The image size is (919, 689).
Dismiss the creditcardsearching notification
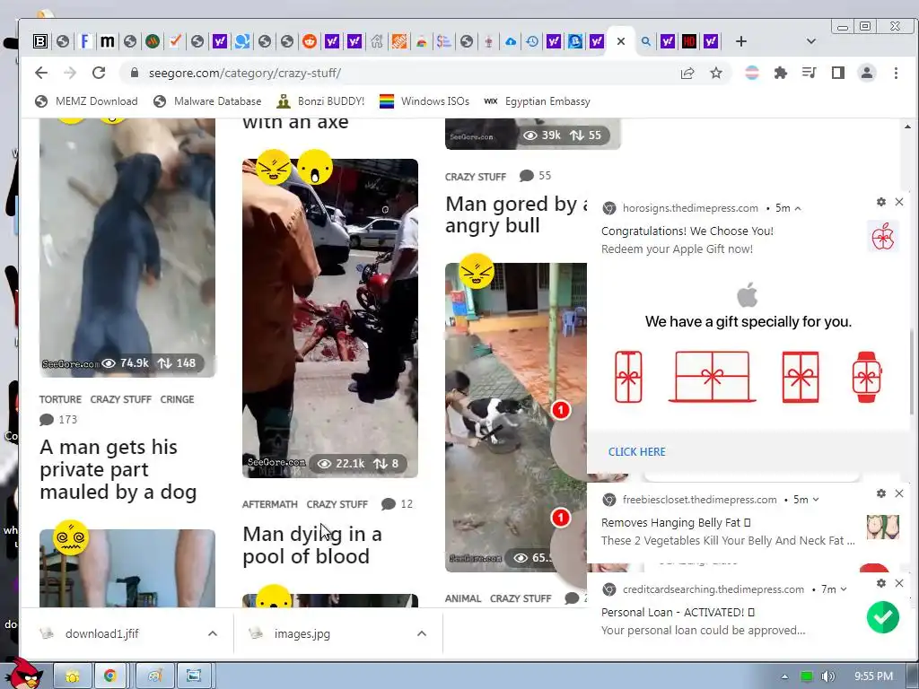(899, 583)
